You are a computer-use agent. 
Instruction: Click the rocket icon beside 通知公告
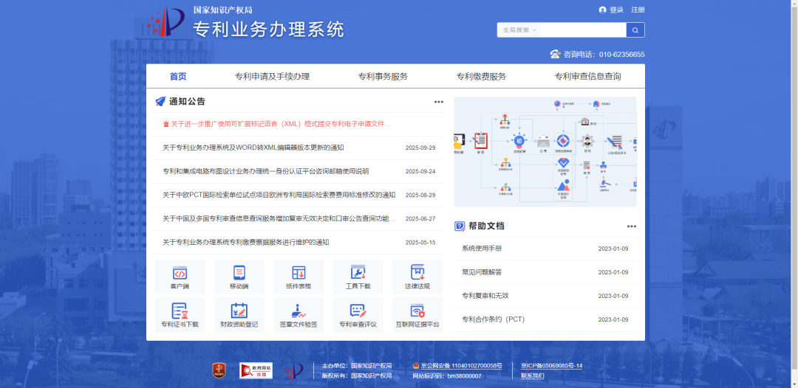161,101
